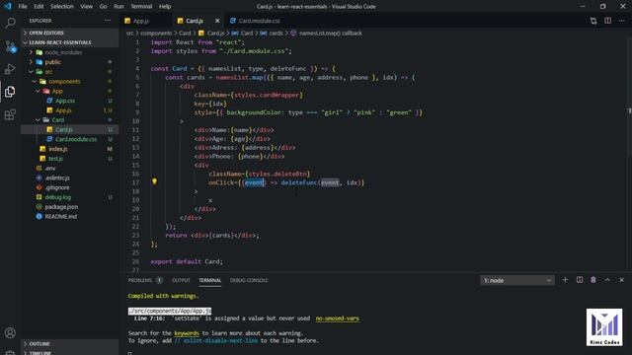Viewport: 632px width, 355px height.
Task: Open the Terminal menu
Action: click(x=141, y=7)
